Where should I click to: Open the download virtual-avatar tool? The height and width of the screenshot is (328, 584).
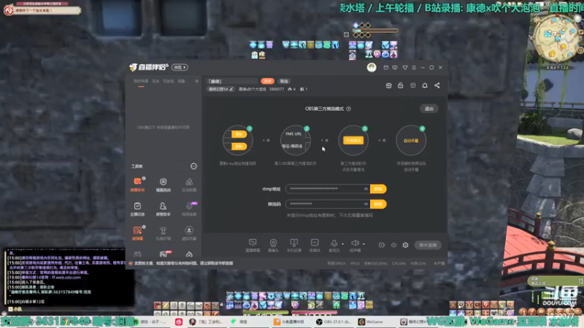(x=189, y=233)
